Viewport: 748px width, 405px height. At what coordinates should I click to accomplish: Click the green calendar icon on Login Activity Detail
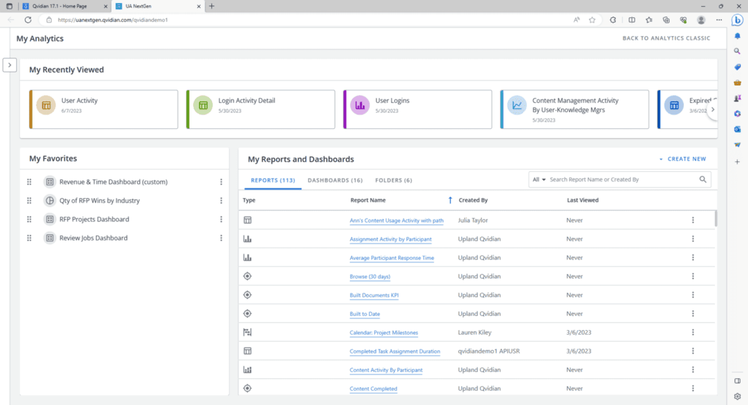tap(203, 105)
